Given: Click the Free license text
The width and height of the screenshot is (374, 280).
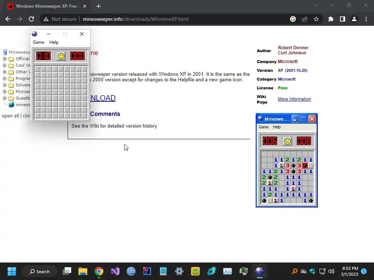Looking at the screenshot, I should pyautogui.click(x=283, y=88).
